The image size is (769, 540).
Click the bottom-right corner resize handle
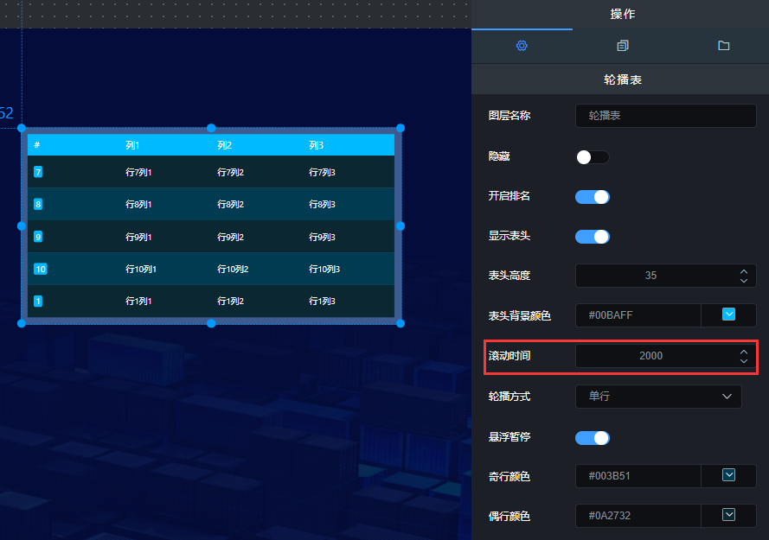401,323
